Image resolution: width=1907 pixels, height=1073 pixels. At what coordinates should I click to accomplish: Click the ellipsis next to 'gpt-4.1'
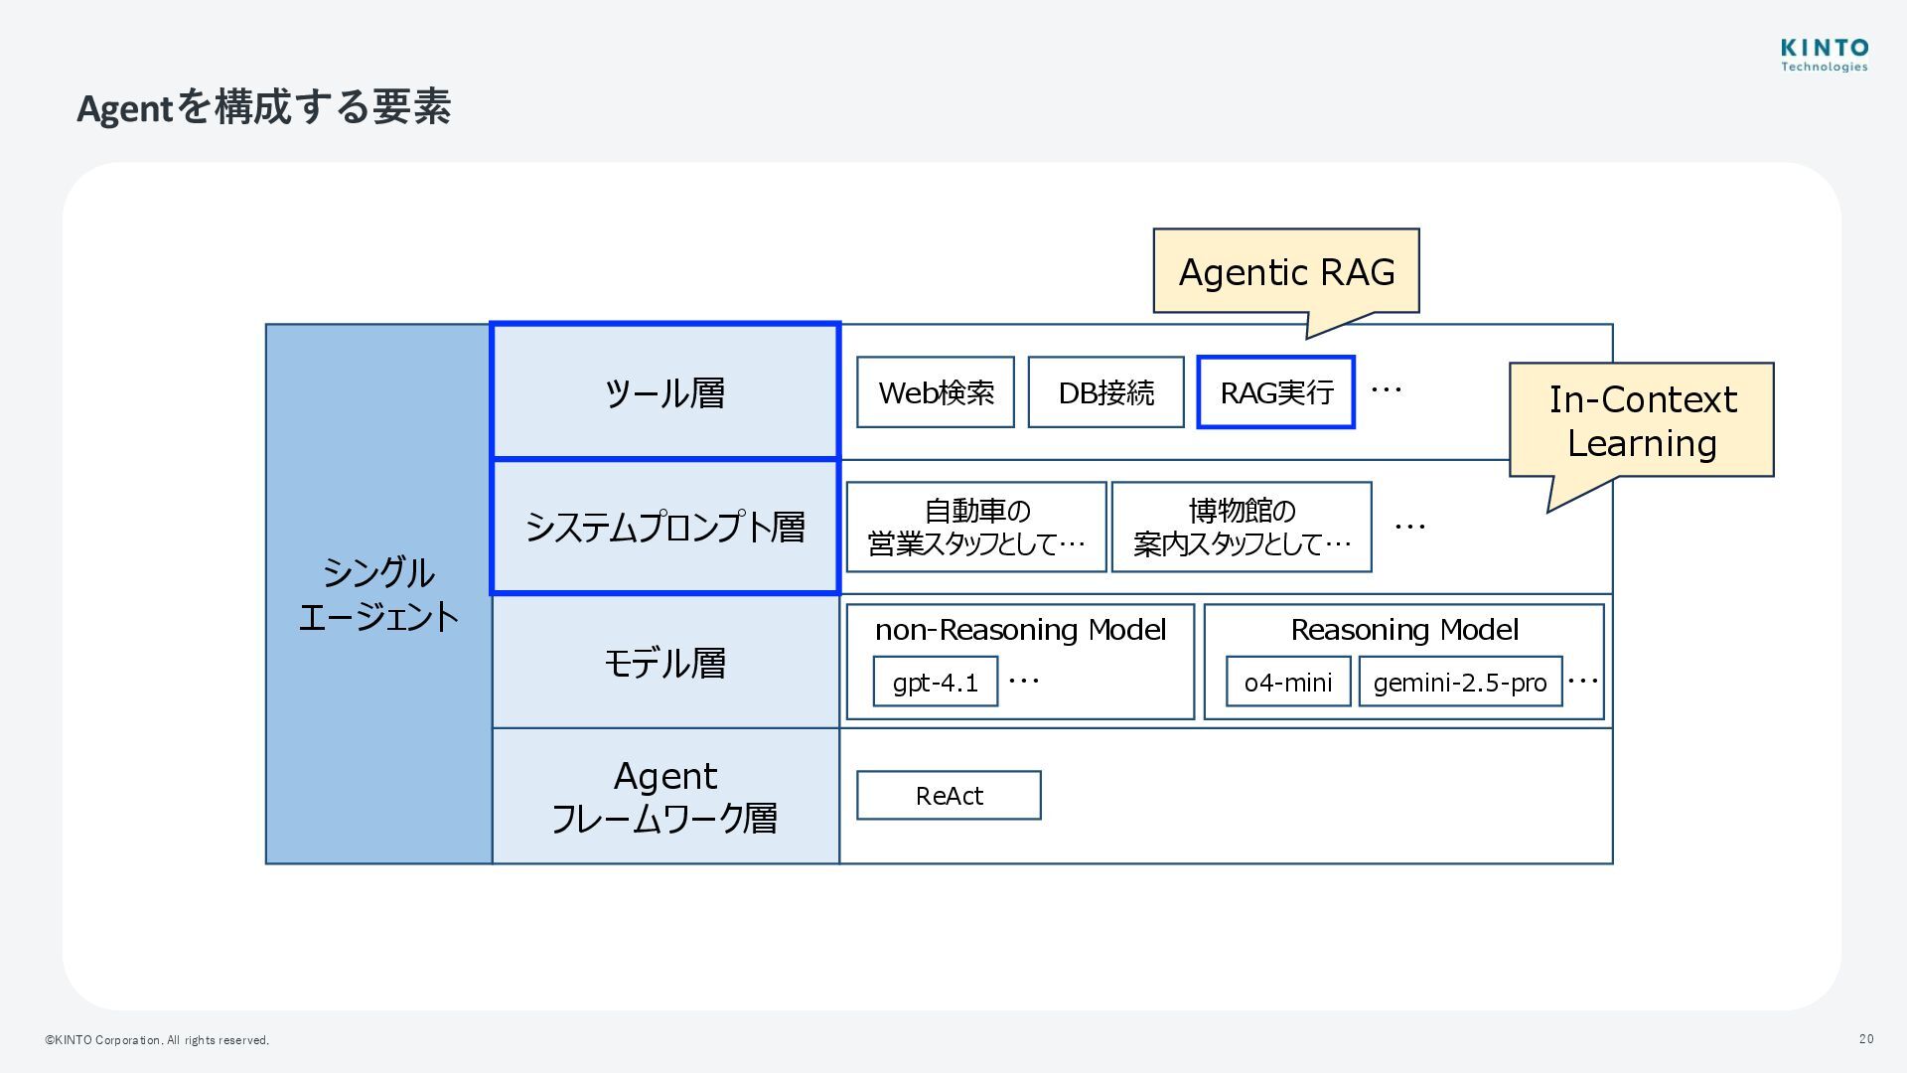click(x=1024, y=681)
